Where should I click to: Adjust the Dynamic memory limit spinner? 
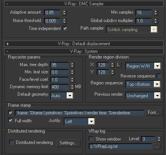[x=72, y=87]
